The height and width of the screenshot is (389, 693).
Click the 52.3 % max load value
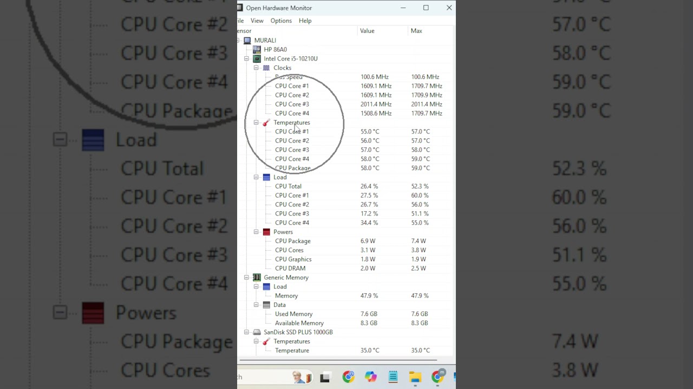420,186
